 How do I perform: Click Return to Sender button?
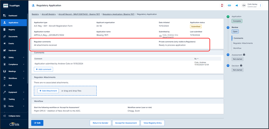(x=100, y=123)
